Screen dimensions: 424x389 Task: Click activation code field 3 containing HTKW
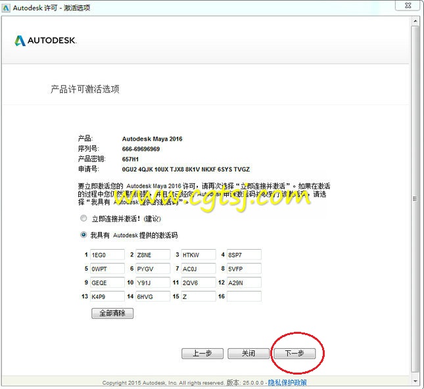click(199, 255)
